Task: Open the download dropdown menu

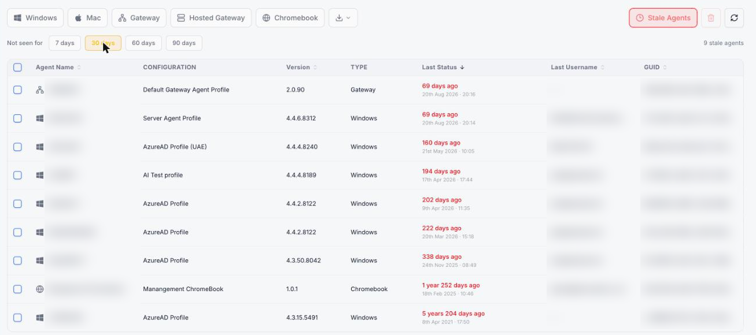Action: 343,18
